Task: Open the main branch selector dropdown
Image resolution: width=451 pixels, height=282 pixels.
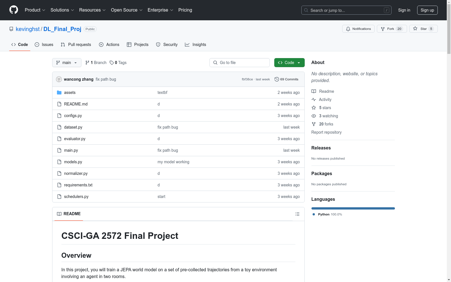Action: coord(67,63)
